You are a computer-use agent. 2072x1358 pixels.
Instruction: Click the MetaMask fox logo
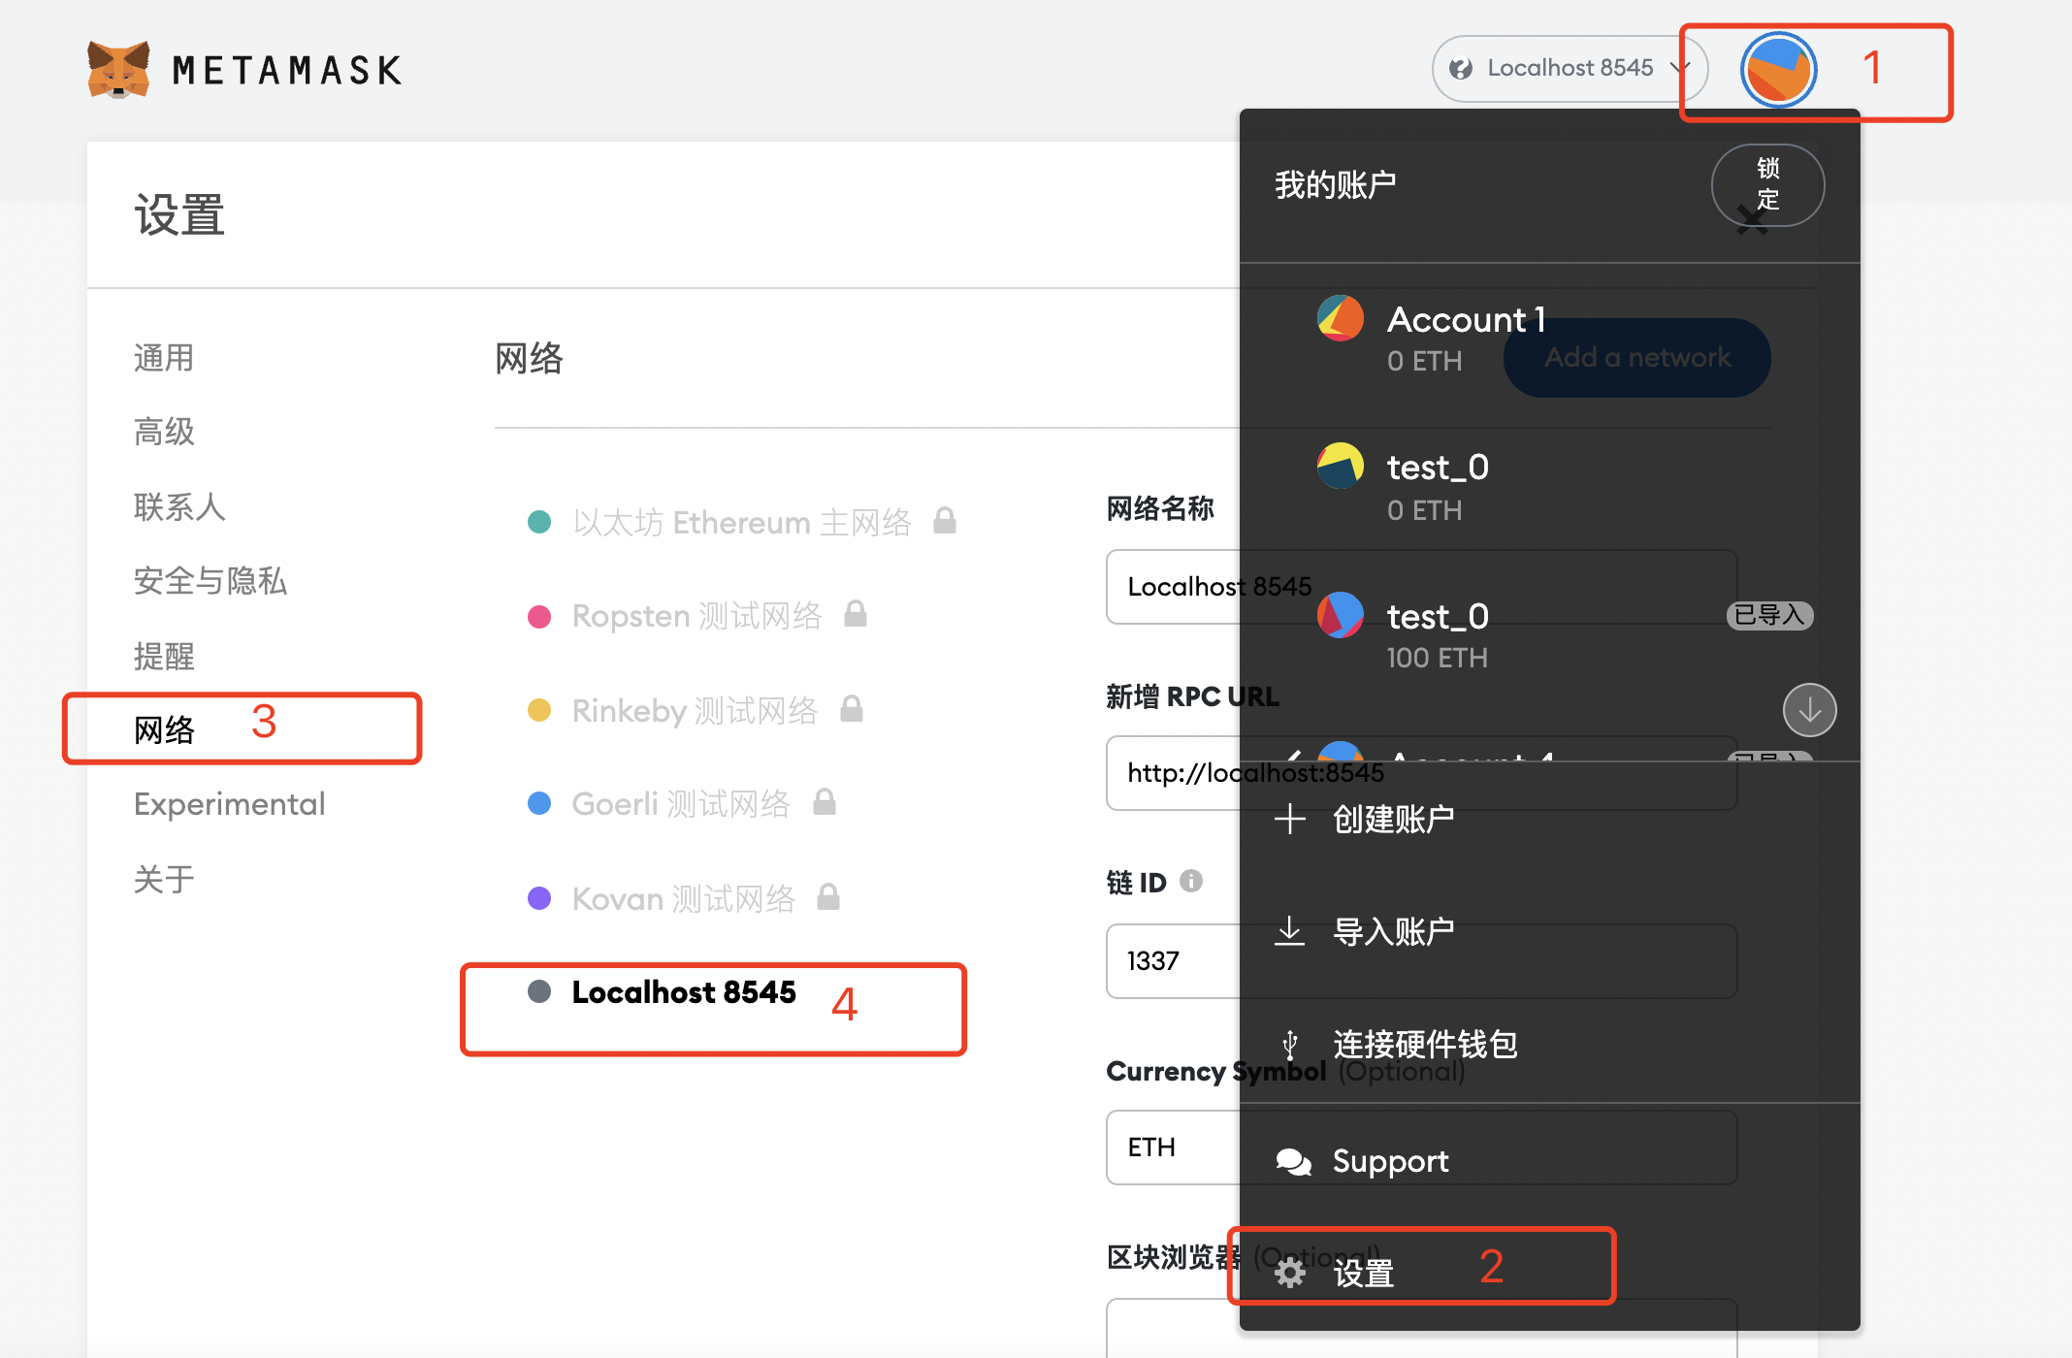(x=118, y=69)
